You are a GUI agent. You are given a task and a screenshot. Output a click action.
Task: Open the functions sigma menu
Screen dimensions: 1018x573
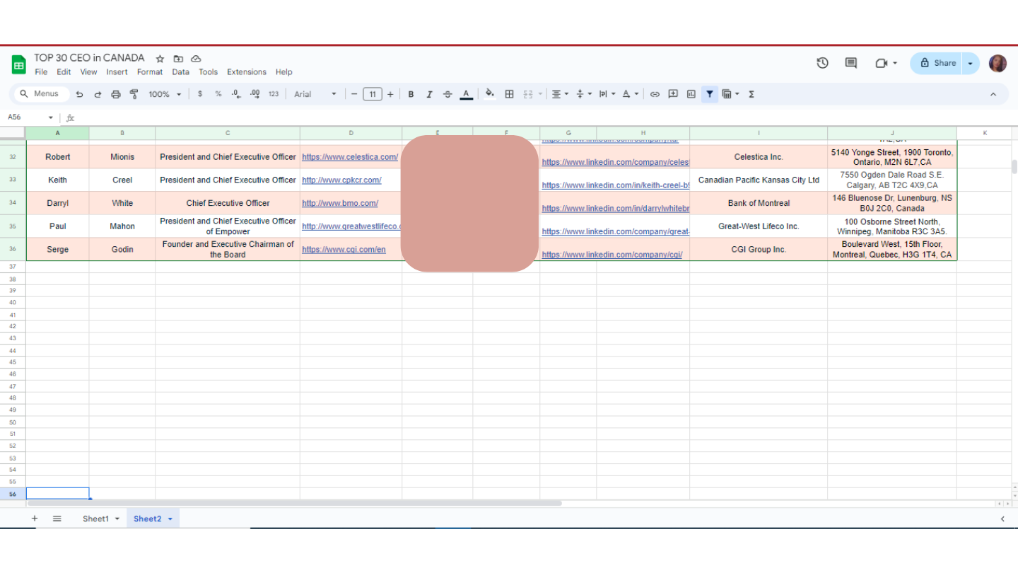click(x=751, y=94)
